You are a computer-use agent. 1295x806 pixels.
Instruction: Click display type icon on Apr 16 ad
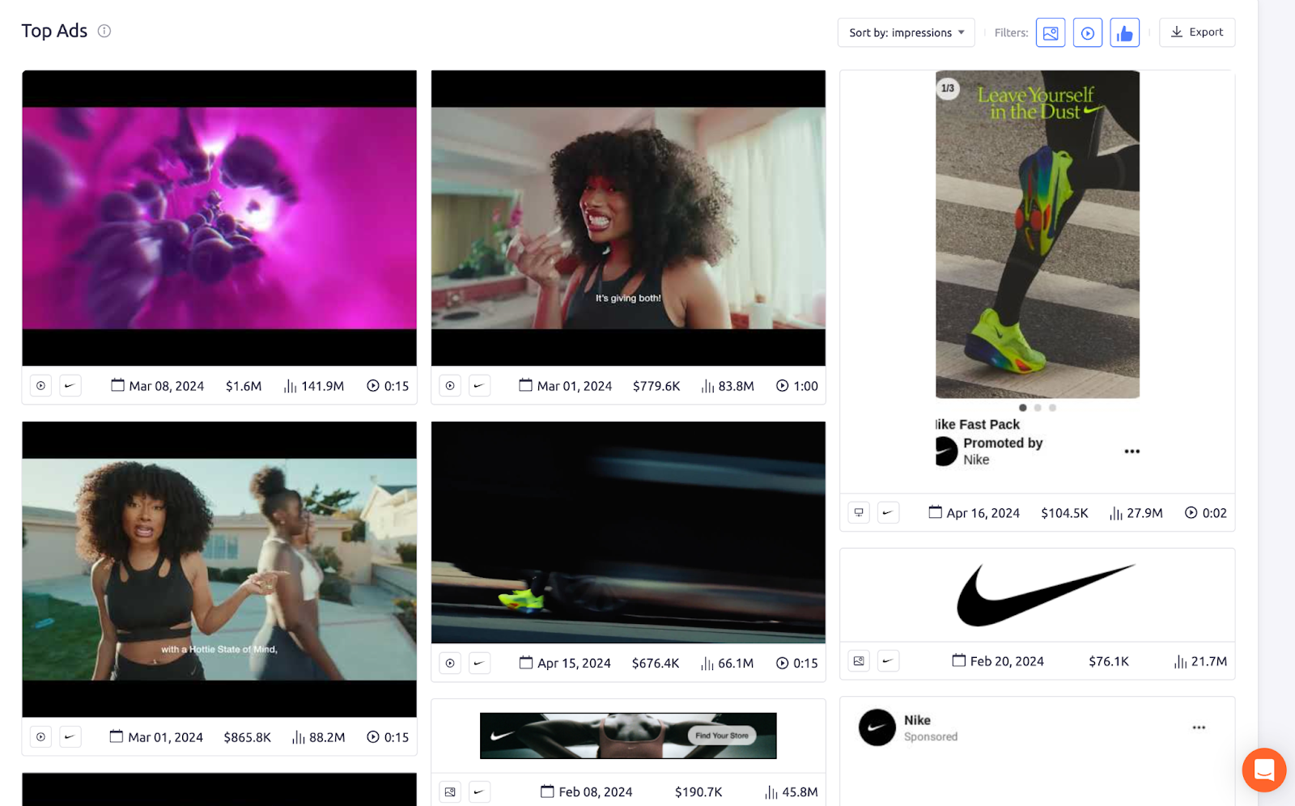(x=859, y=512)
